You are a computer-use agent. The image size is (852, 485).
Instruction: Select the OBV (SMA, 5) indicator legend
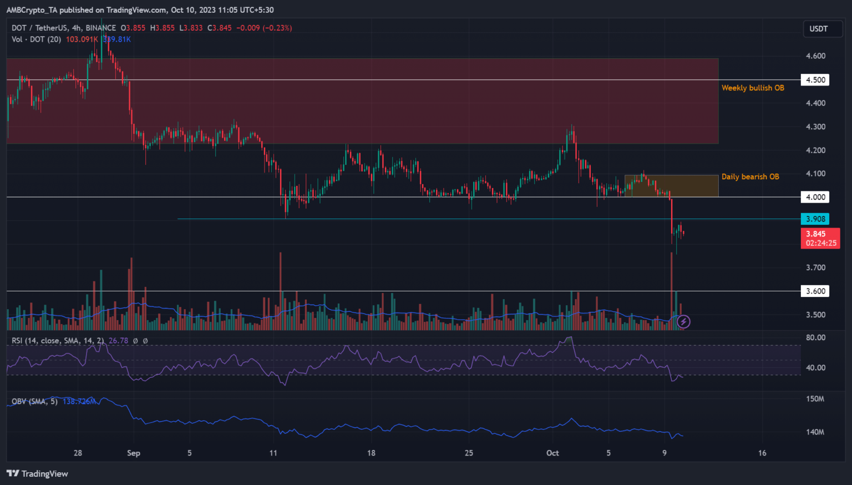pos(34,401)
